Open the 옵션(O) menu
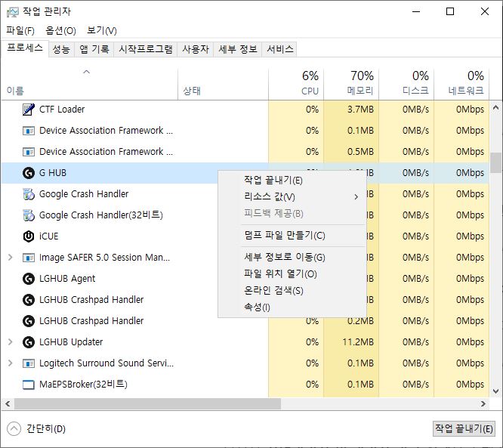Screen dimensions: 503x448 pos(60,31)
